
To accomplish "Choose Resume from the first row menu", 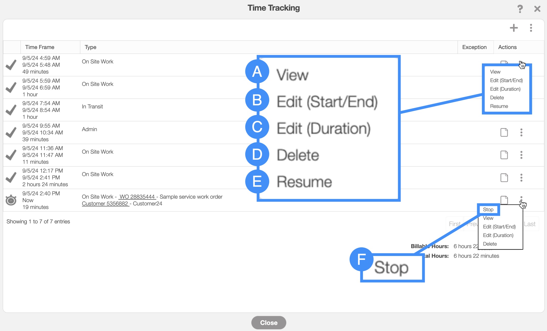I will pos(499,106).
